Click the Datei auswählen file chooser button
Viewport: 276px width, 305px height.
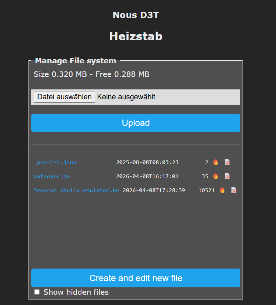pyautogui.click(x=64, y=97)
